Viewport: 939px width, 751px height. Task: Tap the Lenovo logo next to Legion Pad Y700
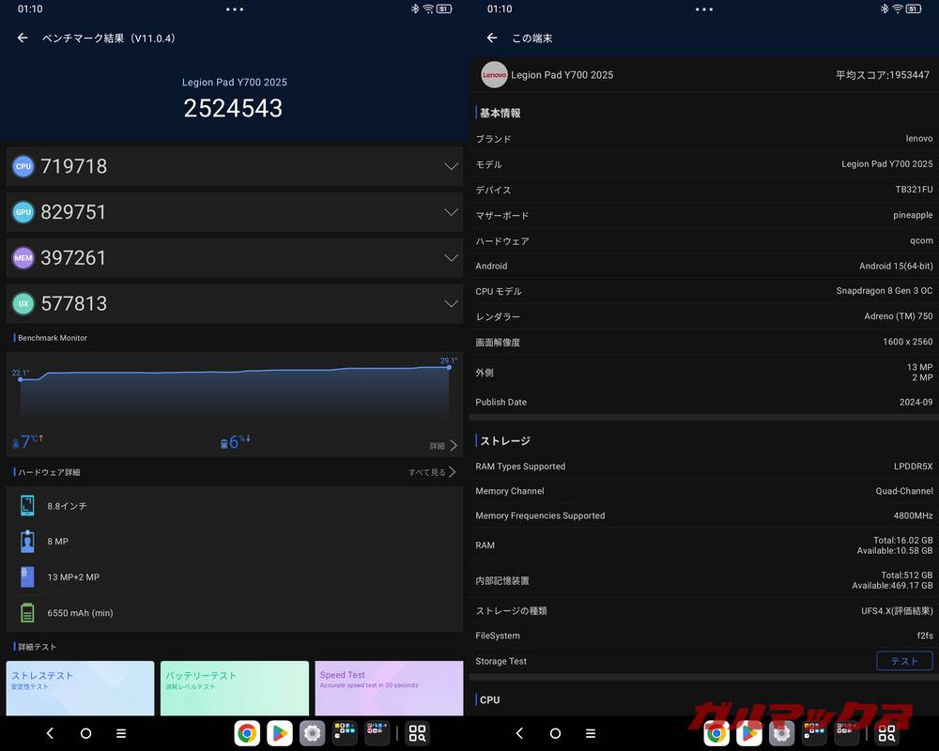click(x=494, y=74)
